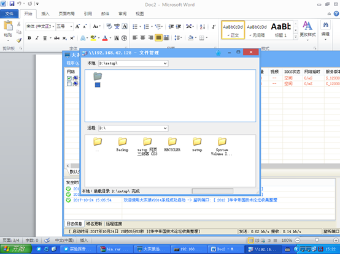Open the Text Effects glowing A

coord(83,38)
